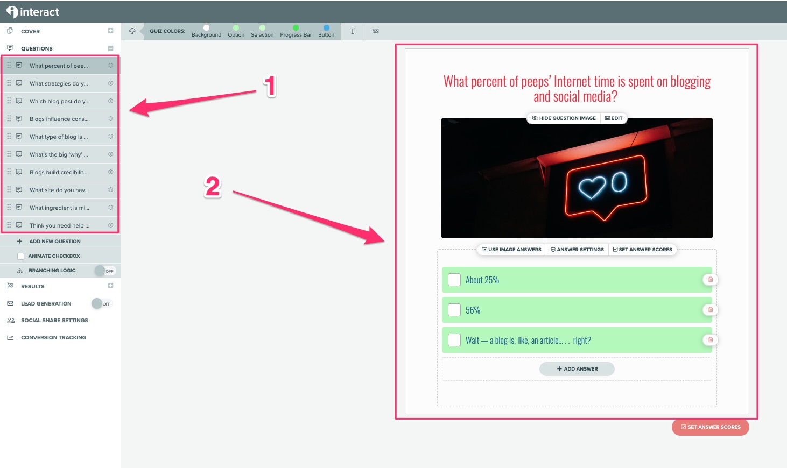Screen dimensions: 787x468
Task: Expand Results with the plus button
Action: [110, 286]
